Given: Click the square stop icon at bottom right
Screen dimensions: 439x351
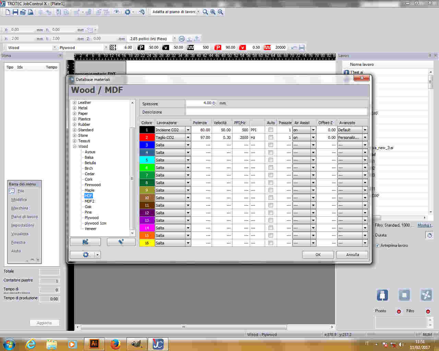Looking at the screenshot, I should 404,295.
